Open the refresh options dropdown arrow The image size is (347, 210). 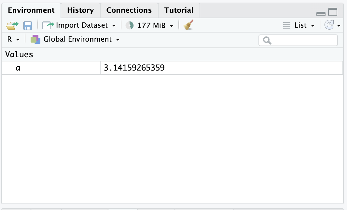(x=339, y=26)
